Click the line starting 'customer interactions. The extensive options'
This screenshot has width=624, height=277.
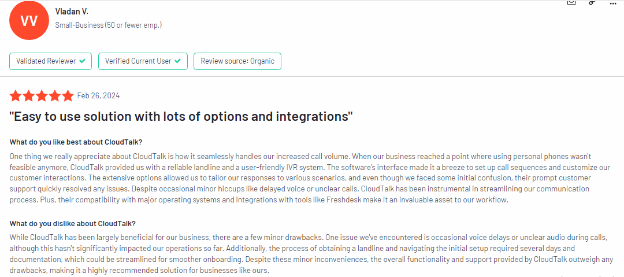[300, 178]
